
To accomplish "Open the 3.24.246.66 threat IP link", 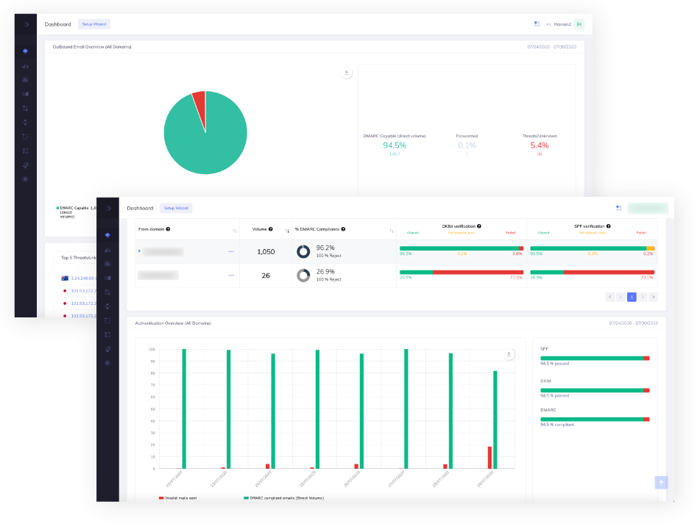I will tap(83, 278).
